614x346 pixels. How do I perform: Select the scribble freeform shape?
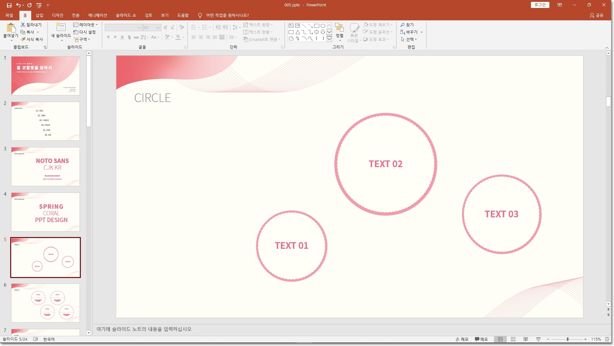point(297,38)
